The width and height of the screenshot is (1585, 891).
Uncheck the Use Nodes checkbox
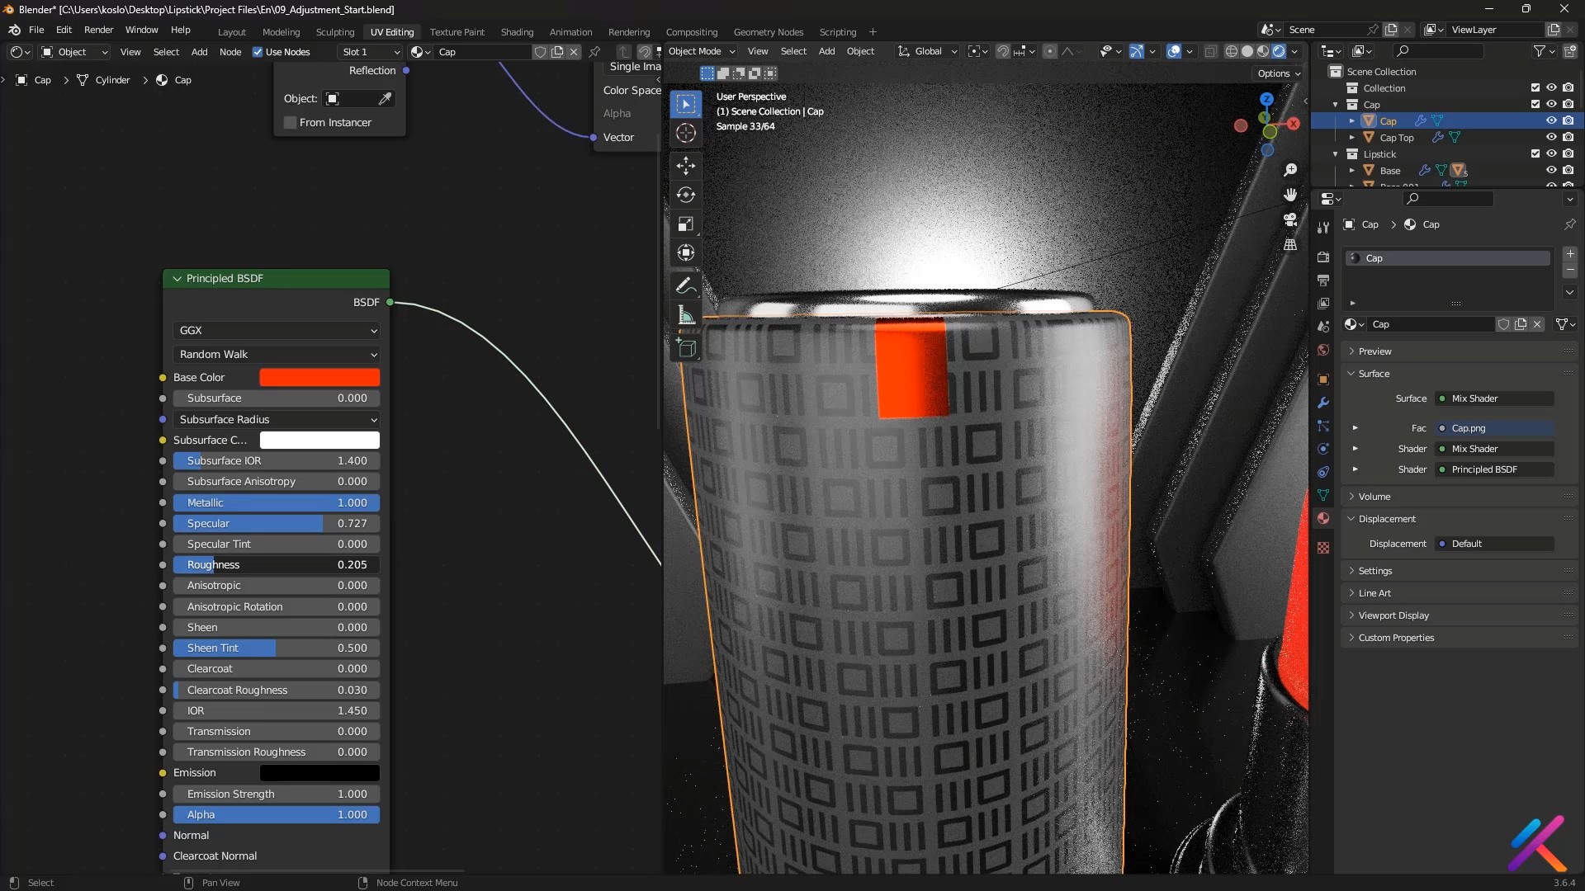(258, 52)
